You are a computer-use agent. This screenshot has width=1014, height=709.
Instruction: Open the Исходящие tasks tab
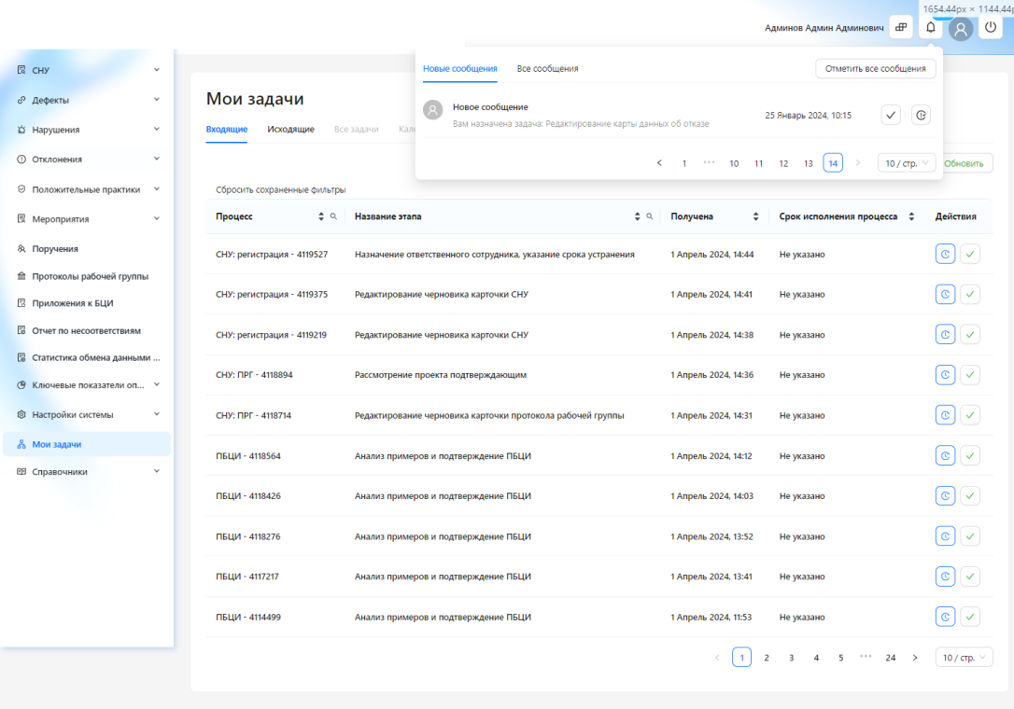(290, 129)
